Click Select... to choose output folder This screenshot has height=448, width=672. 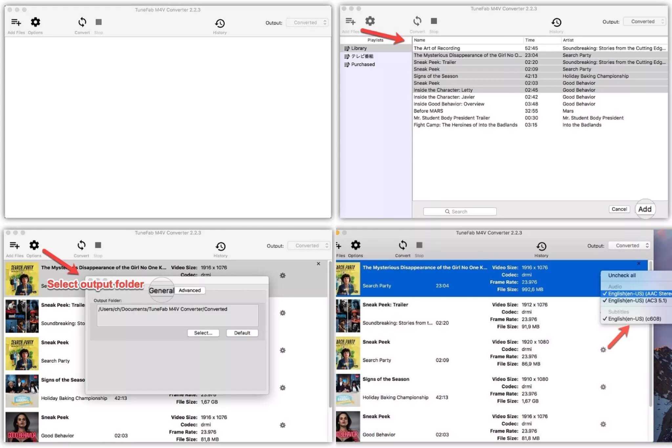point(203,333)
